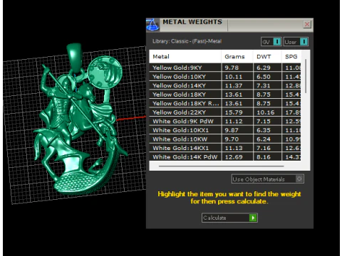342x256 pixels.
Task: Select the Yellow Gold:14KY row
Action: pyautogui.click(x=225, y=85)
